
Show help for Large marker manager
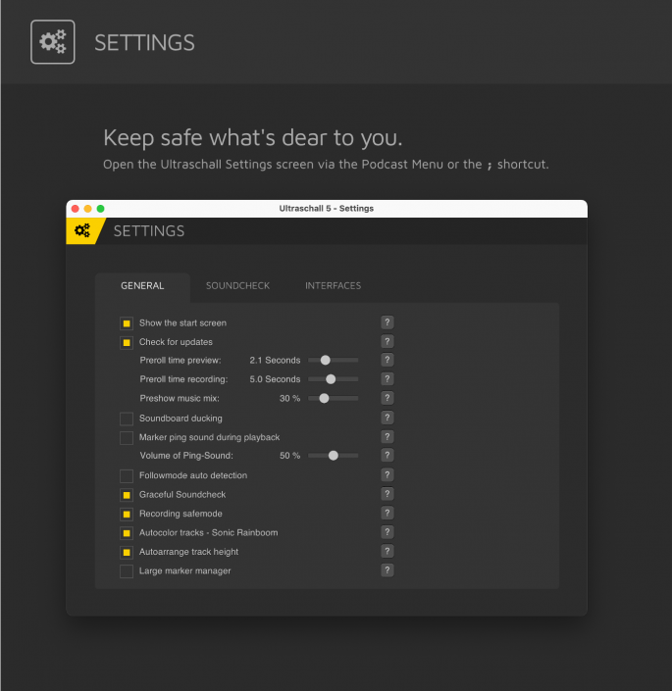(388, 570)
